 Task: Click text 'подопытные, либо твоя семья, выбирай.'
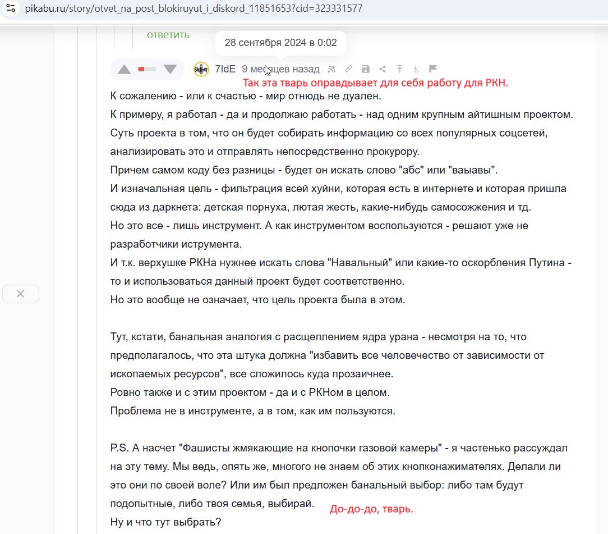coord(212,504)
